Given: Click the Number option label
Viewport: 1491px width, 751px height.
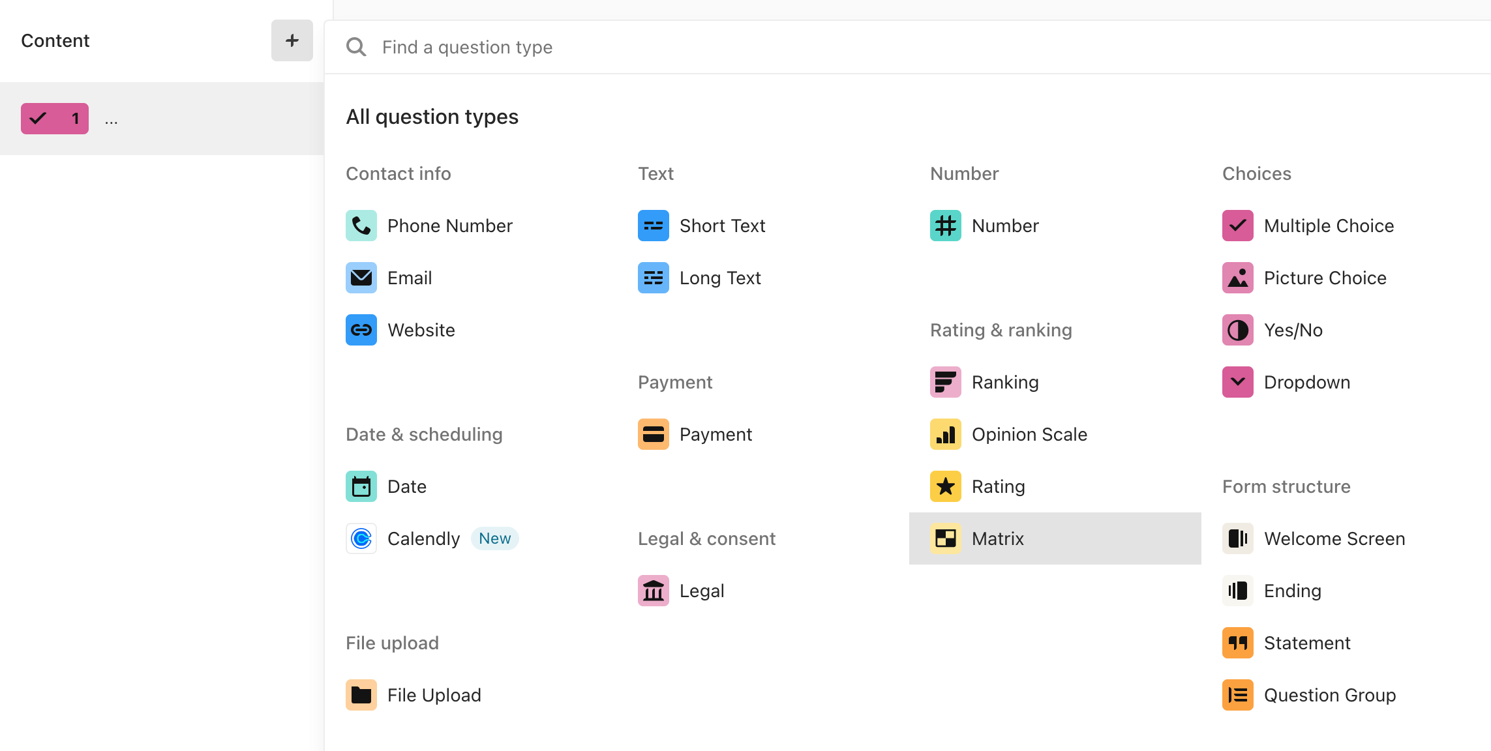Looking at the screenshot, I should pyautogui.click(x=1005, y=226).
